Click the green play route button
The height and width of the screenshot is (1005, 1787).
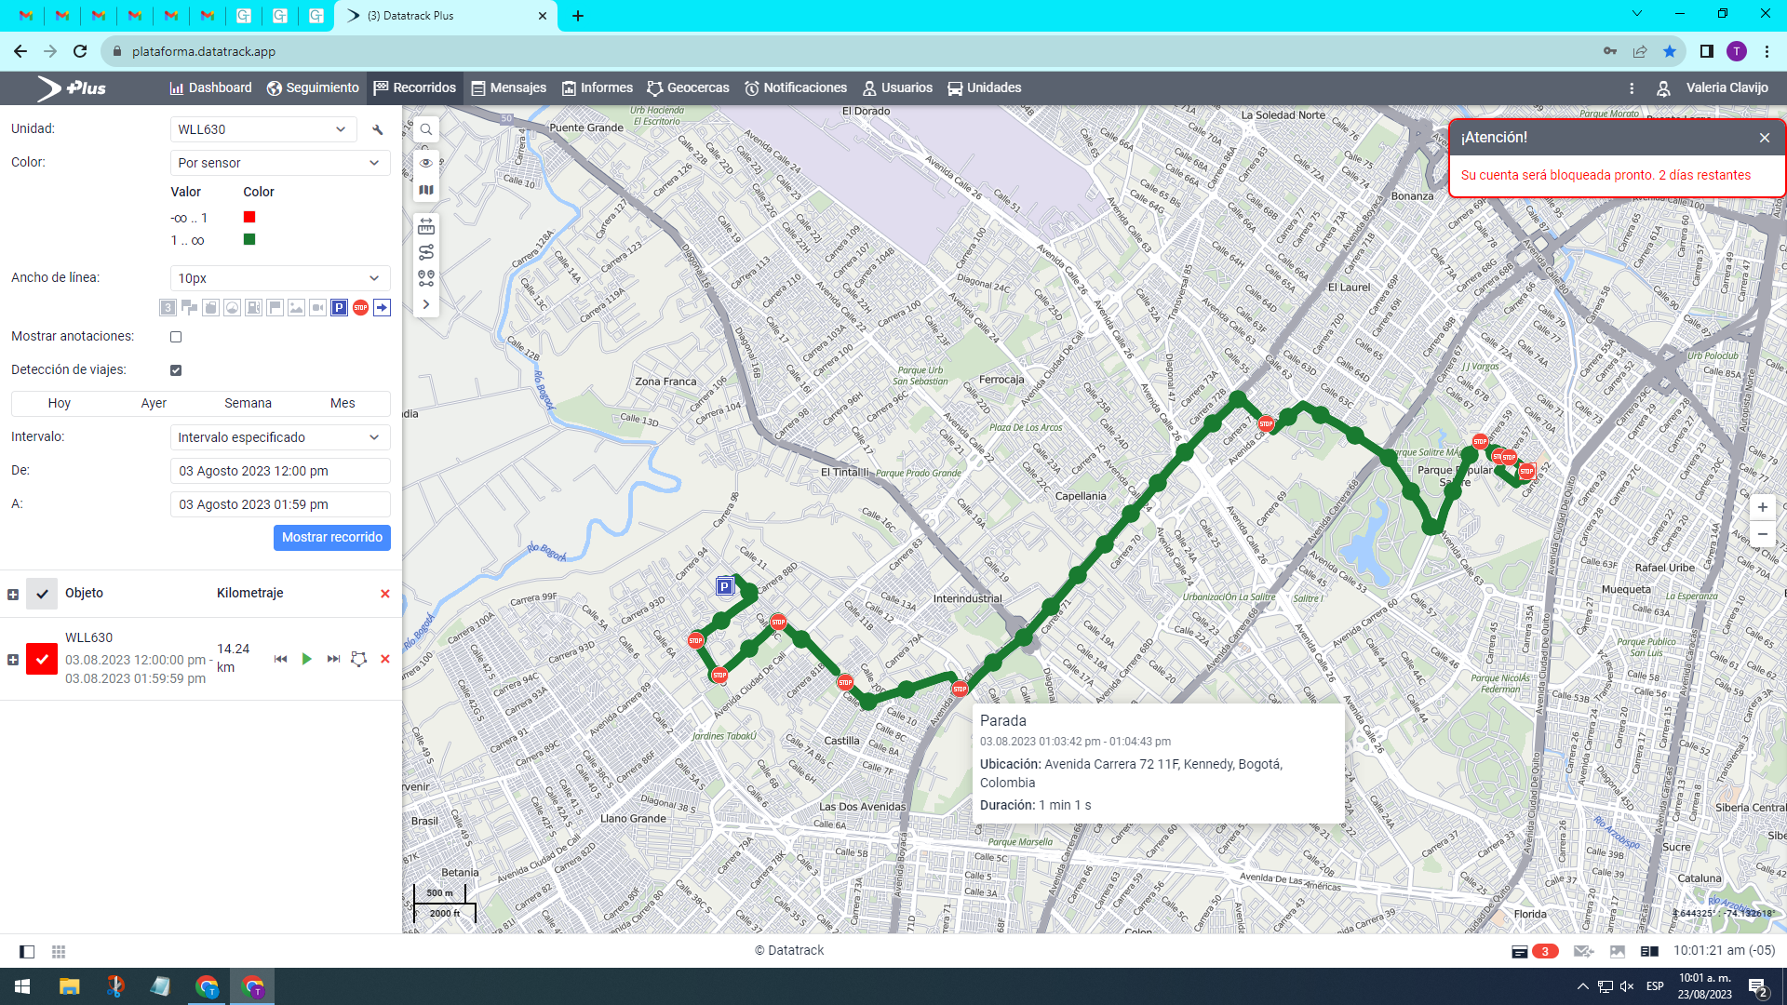(307, 659)
